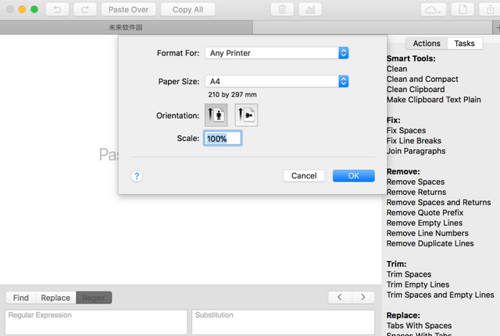Switch to the Tasks tab
Screen dimensions: 500x336
pyautogui.click(x=465, y=44)
